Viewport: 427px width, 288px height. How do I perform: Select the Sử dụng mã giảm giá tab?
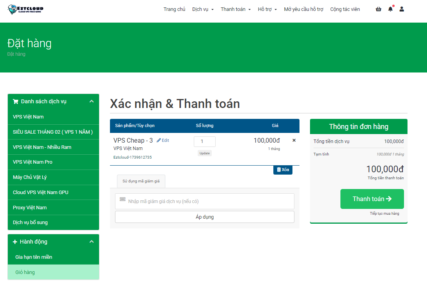(x=141, y=181)
